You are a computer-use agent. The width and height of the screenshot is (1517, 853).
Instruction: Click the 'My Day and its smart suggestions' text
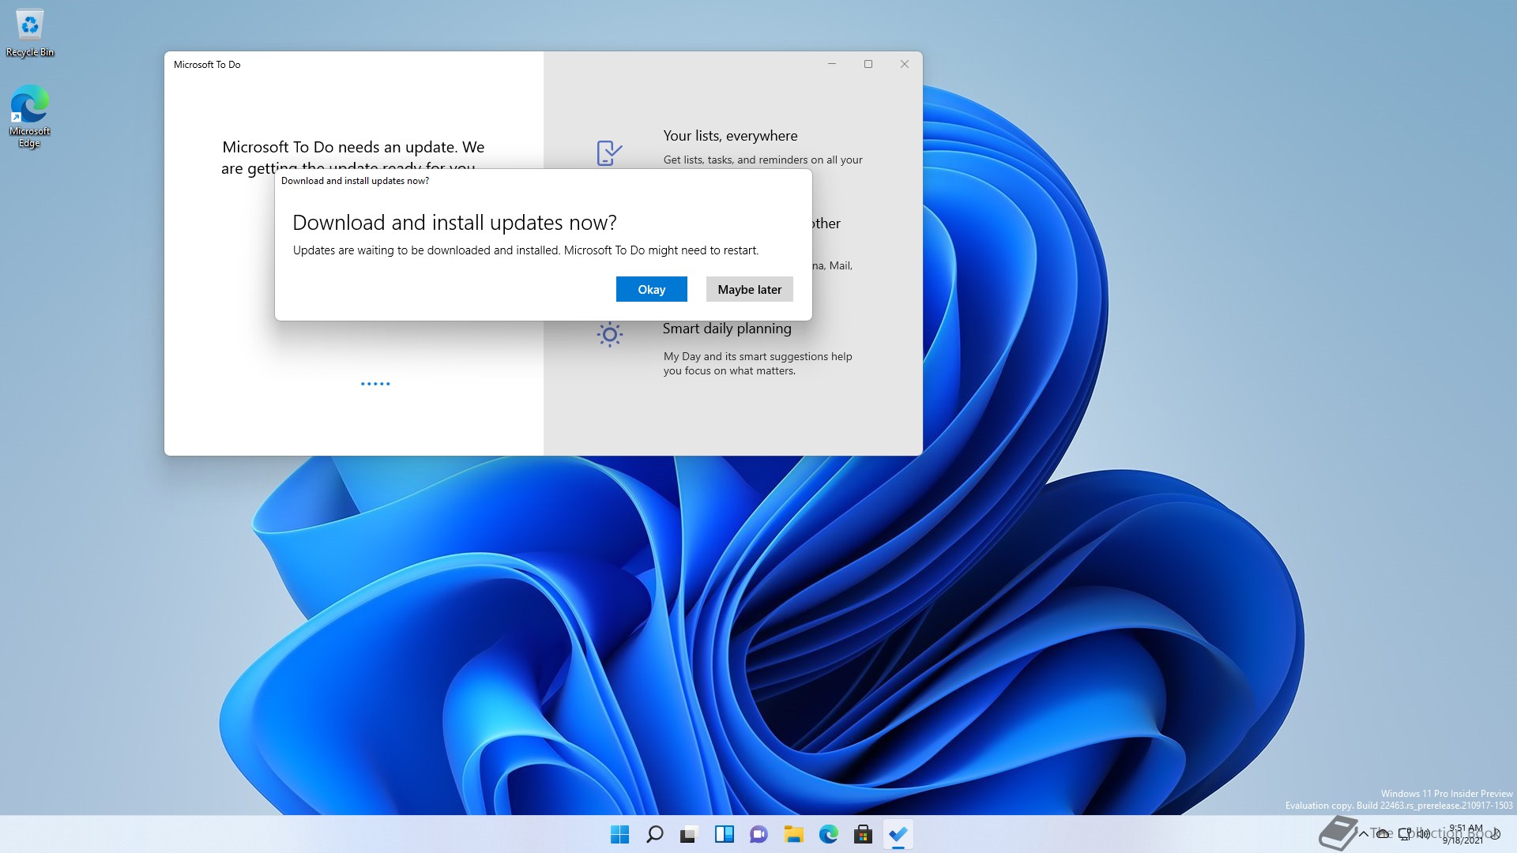click(758, 363)
